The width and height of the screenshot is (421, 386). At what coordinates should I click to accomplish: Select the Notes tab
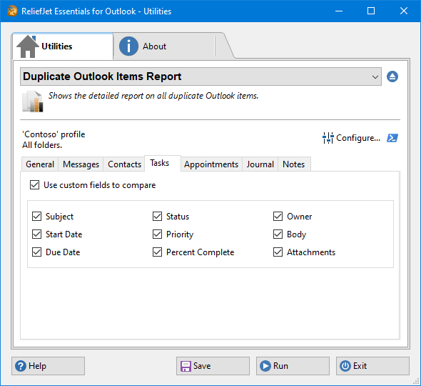(x=294, y=164)
